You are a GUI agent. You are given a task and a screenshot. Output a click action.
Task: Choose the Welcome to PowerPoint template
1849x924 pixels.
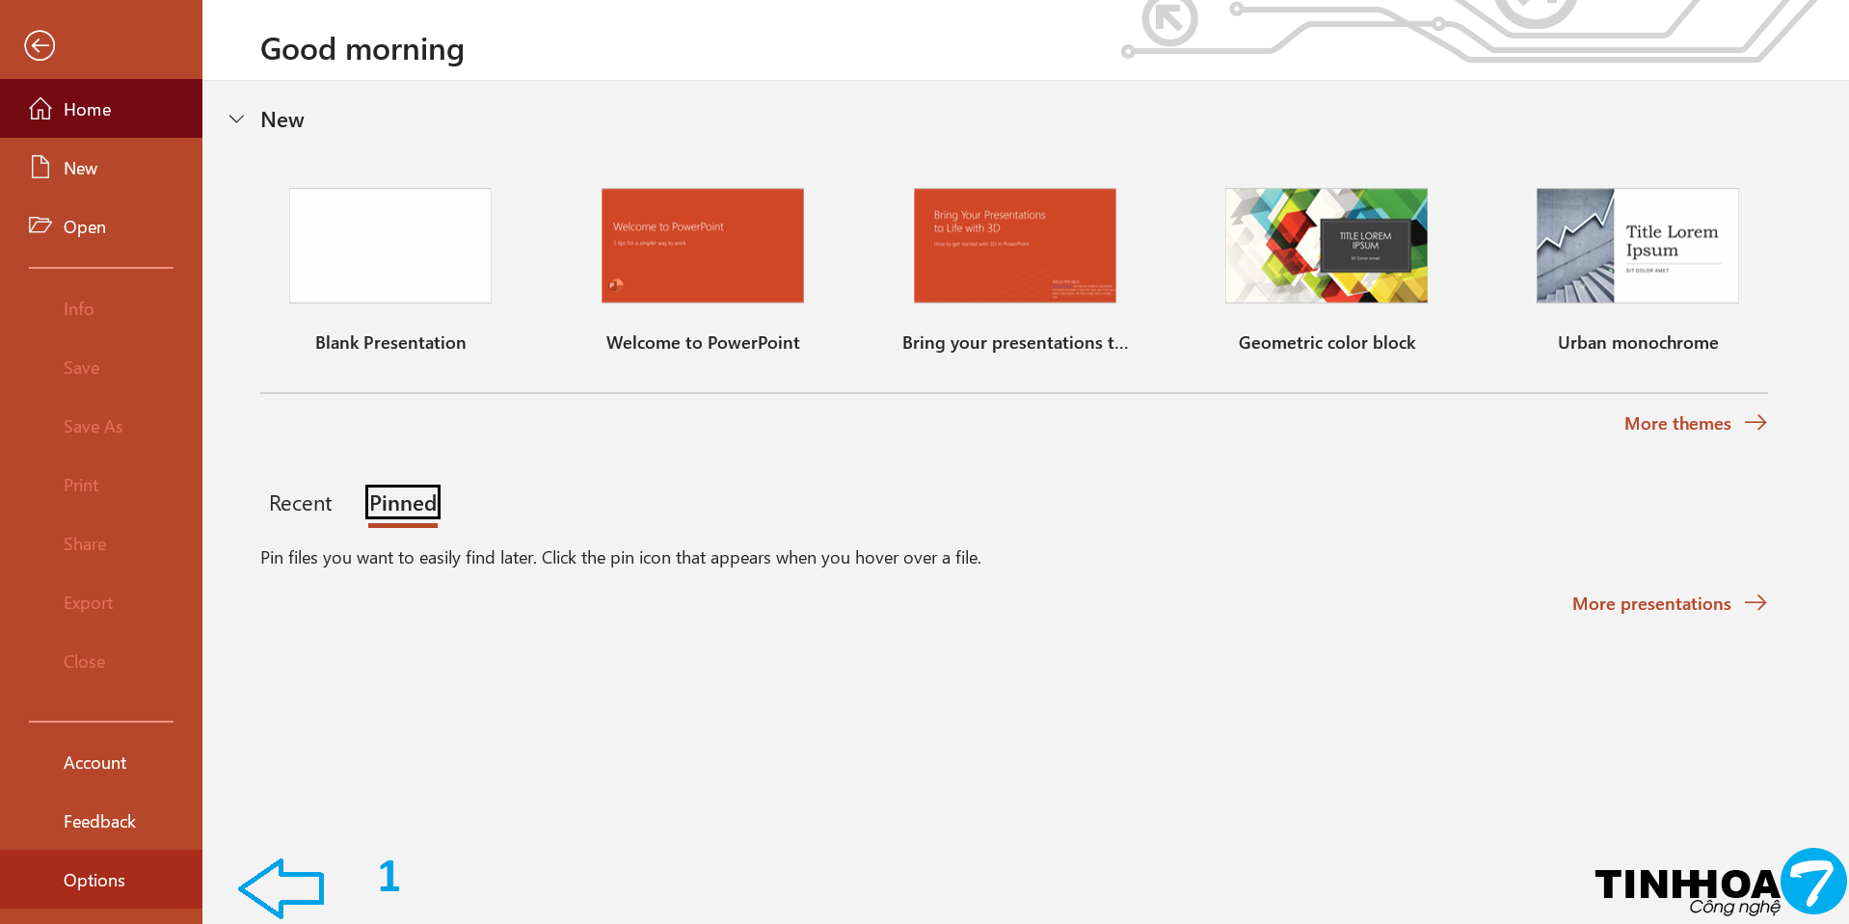pos(703,246)
